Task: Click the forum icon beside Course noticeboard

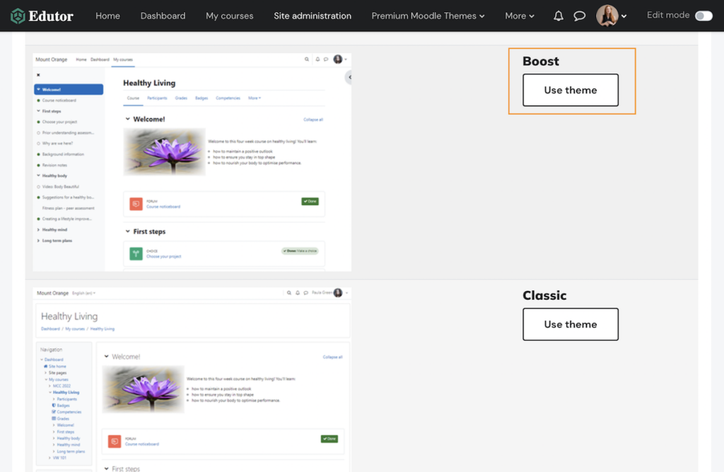Action: coord(135,203)
